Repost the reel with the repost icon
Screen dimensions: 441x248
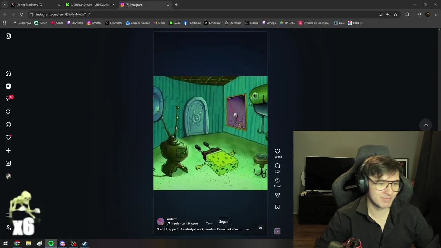point(277,180)
